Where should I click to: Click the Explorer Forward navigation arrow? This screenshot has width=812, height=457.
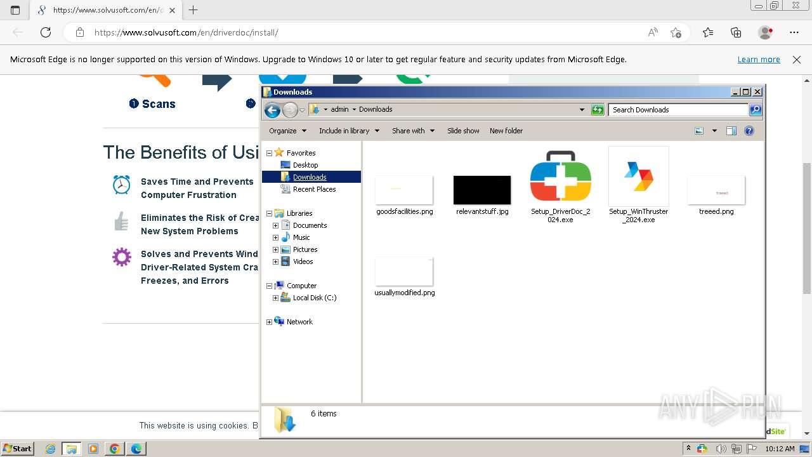290,110
